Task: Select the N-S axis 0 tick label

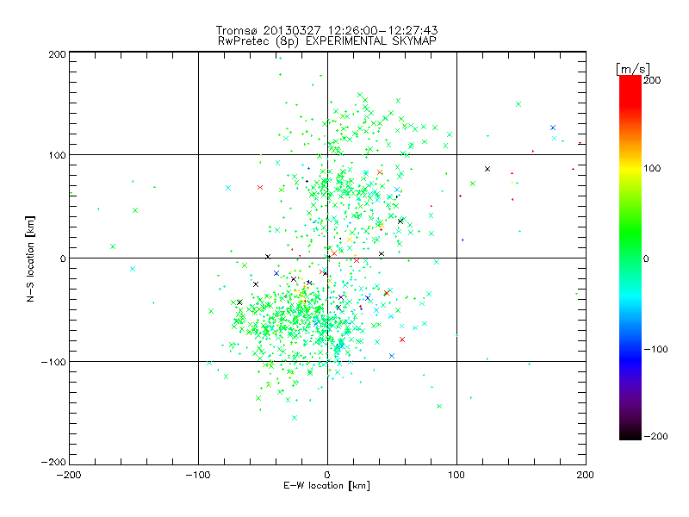Action: [x=63, y=258]
